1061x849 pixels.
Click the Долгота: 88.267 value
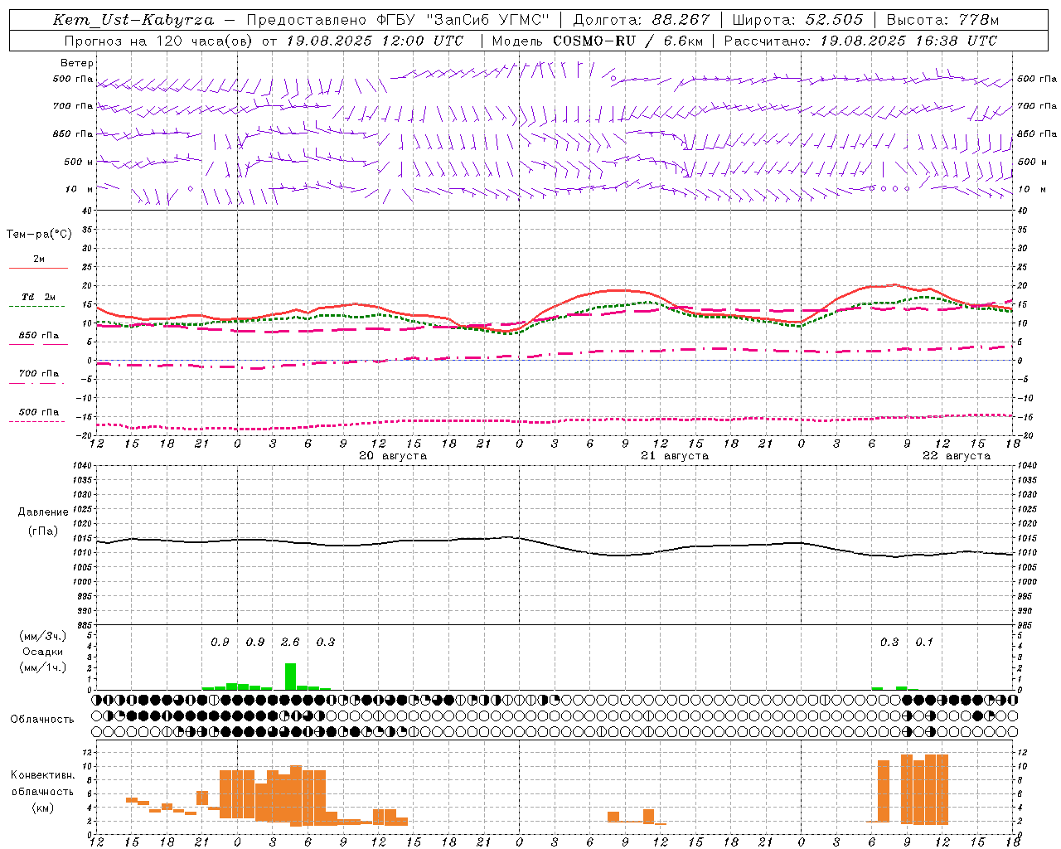[x=642, y=20]
